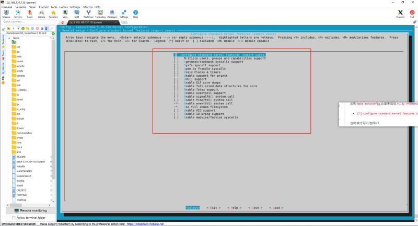418x226 pixels.
Task: Click the Name column sort header
Action: click(x=16, y=38)
